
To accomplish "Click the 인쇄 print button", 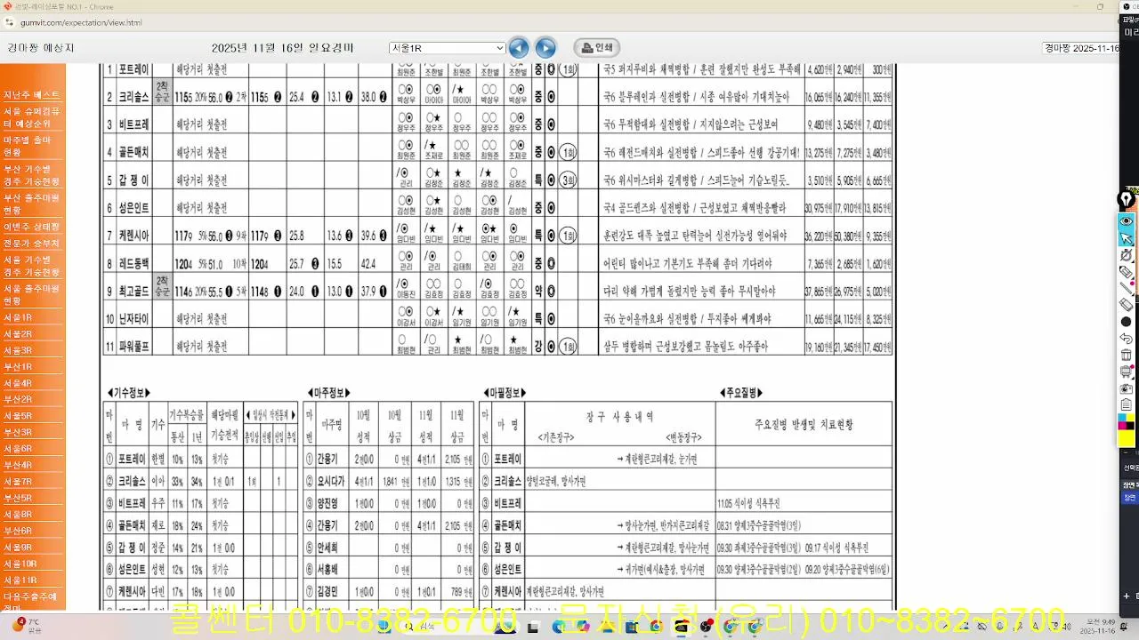I will [596, 48].
